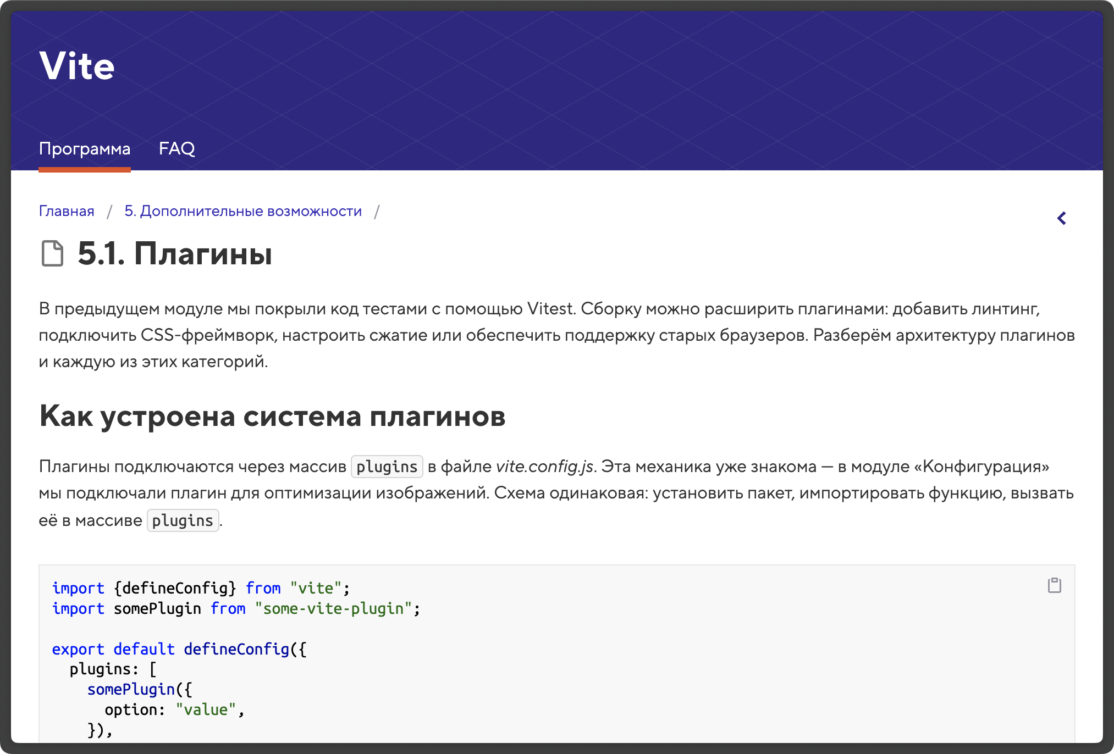1114x754 pixels.
Task: Click the "some-vite-plugin" string in code
Action: click(333, 609)
